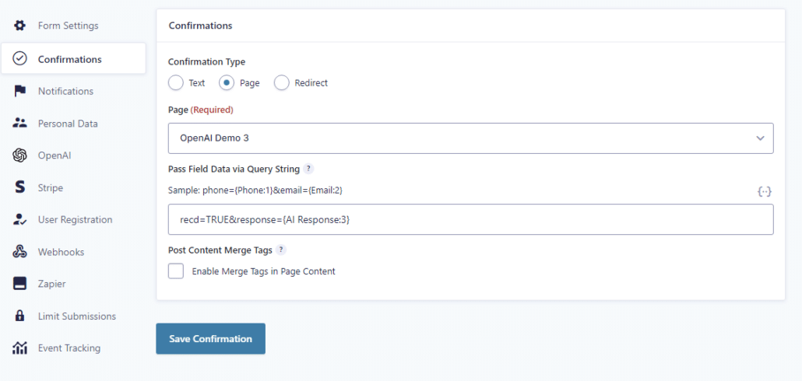802x381 pixels.
Task: Click the User Registration icon
Action: tap(19, 220)
